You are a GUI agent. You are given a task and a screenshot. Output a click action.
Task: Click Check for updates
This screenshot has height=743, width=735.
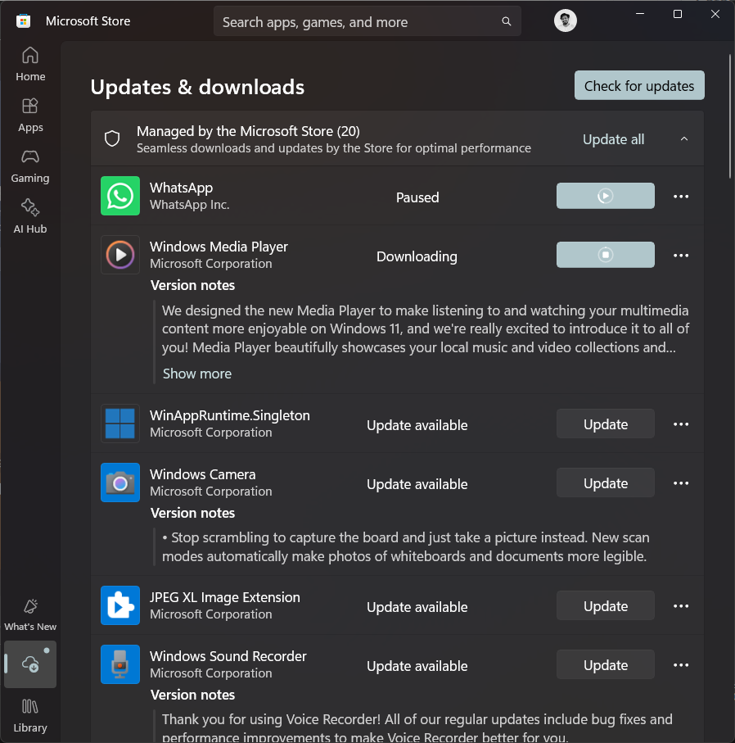[638, 85]
